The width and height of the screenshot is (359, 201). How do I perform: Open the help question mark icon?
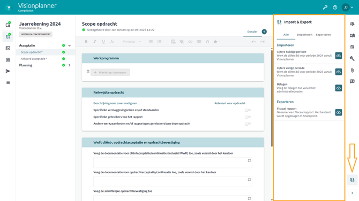pos(335,7)
